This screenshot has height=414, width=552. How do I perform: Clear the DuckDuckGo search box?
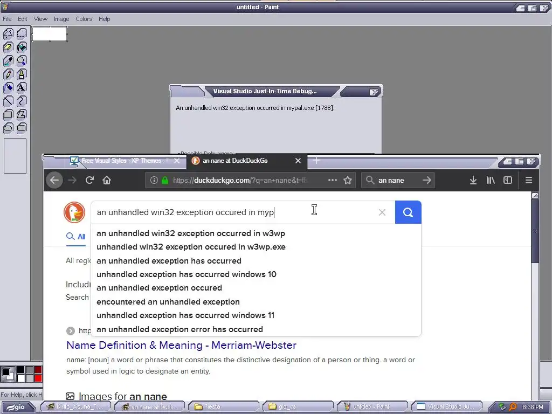382,212
